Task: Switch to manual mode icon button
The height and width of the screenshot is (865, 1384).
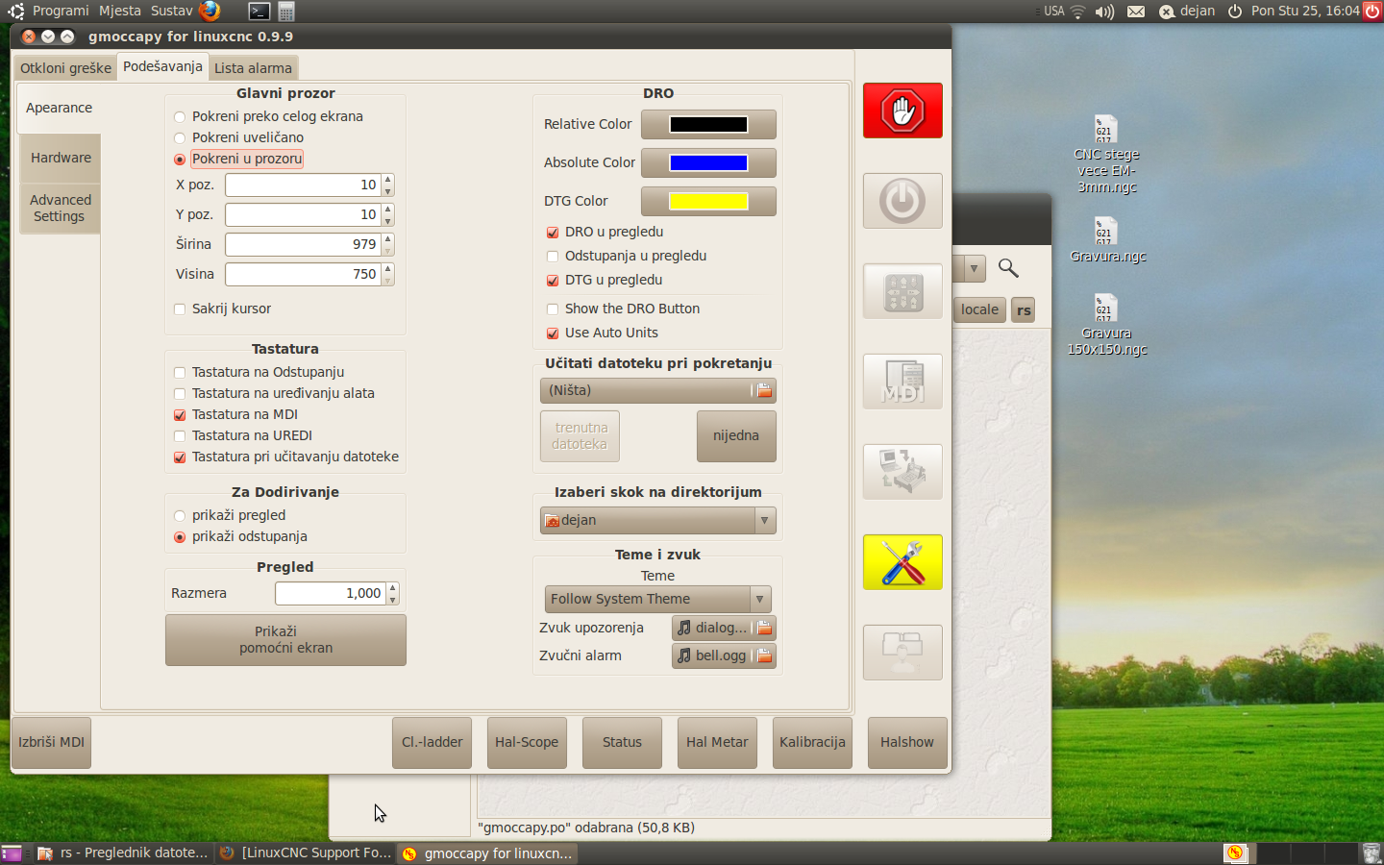Action: pyautogui.click(x=902, y=291)
